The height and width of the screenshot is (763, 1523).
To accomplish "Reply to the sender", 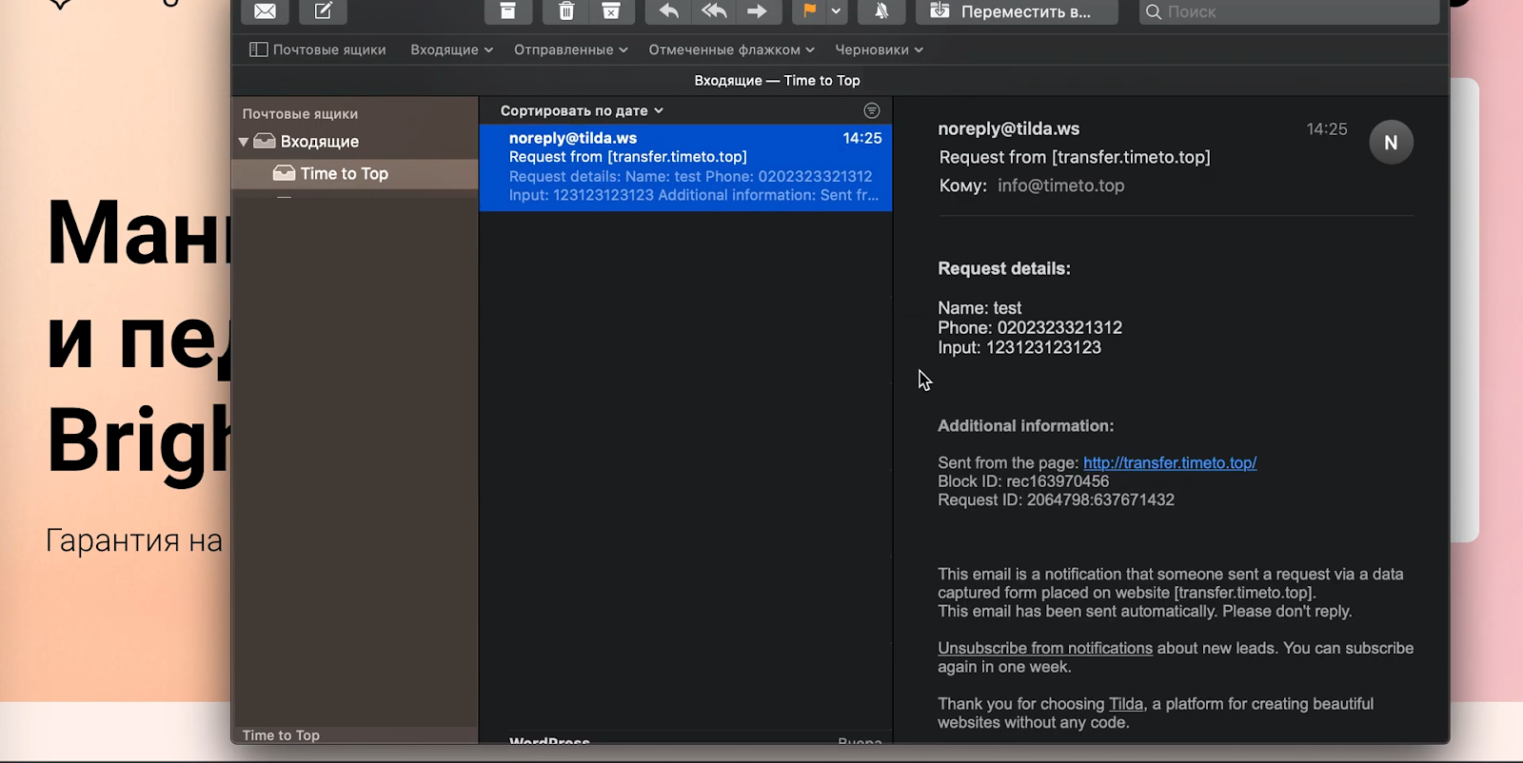I will (x=669, y=11).
